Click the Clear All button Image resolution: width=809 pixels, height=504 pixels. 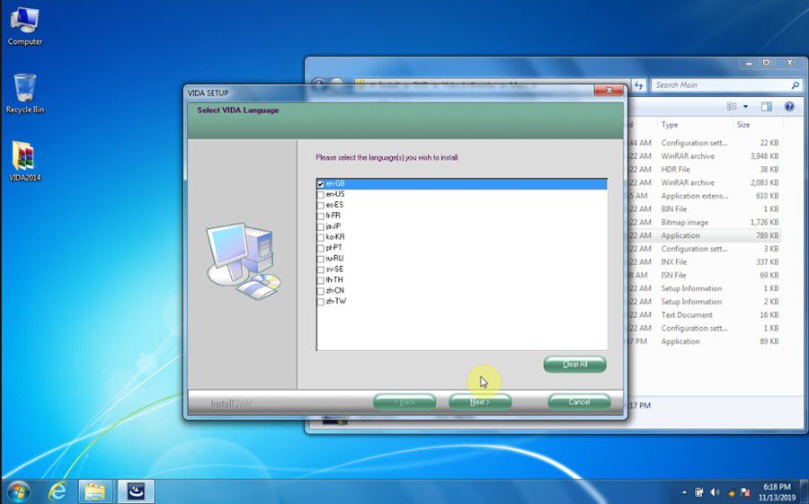[574, 364]
